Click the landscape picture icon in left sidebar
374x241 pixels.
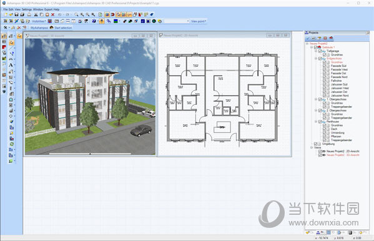tap(4, 58)
